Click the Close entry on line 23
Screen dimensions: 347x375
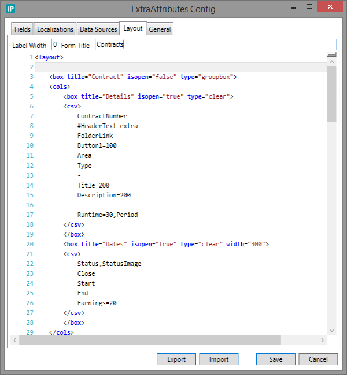click(86, 274)
